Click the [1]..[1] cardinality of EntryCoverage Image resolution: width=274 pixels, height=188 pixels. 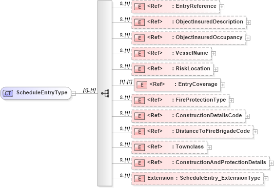[126, 82]
